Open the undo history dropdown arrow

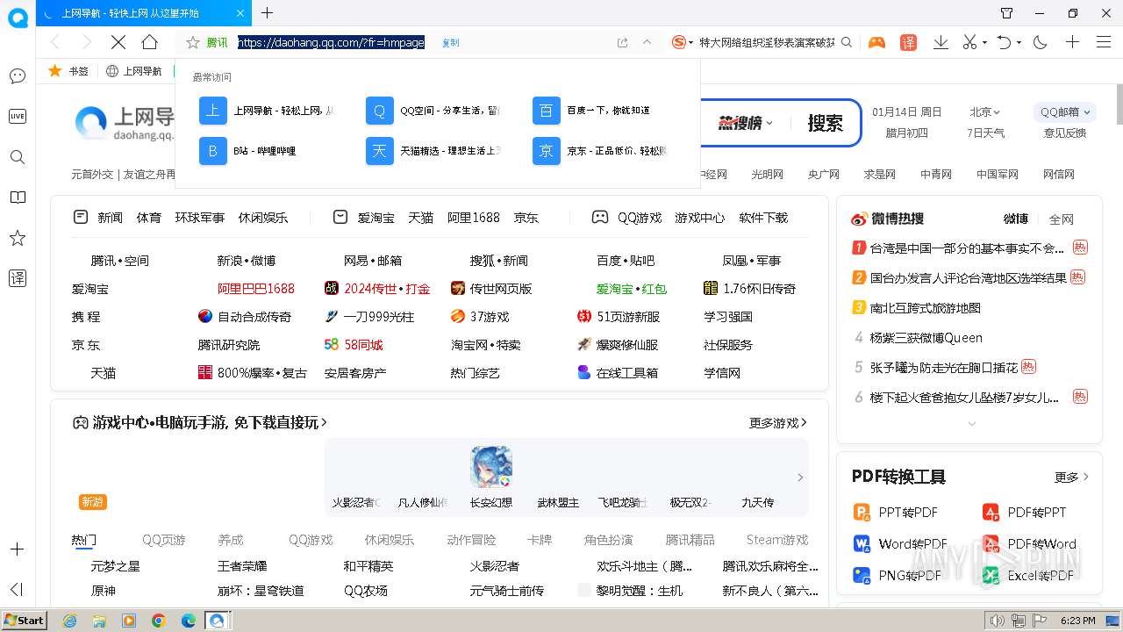click(1019, 43)
